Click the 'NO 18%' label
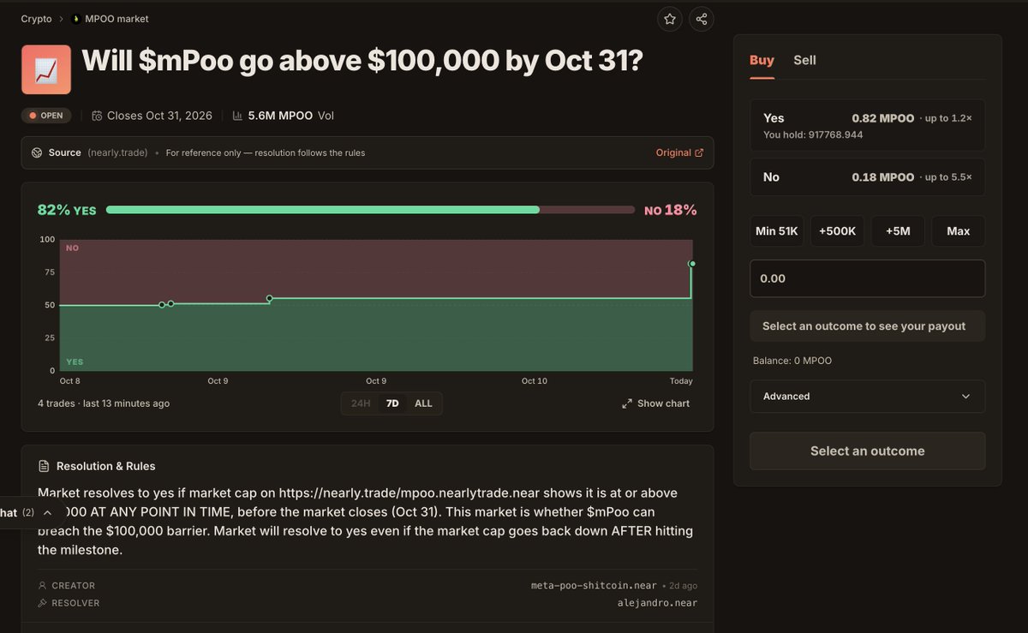 pyautogui.click(x=671, y=210)
